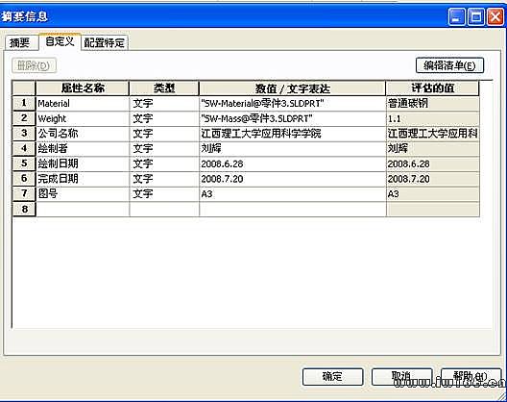
Task: Close the 摘要信息 dialog
Action: (495, 17)
